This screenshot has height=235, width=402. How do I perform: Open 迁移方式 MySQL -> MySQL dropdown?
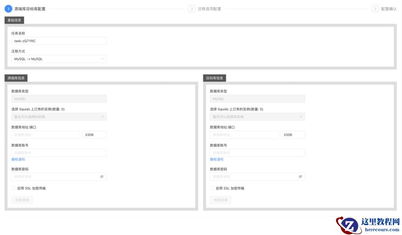(x=59, y=59)
